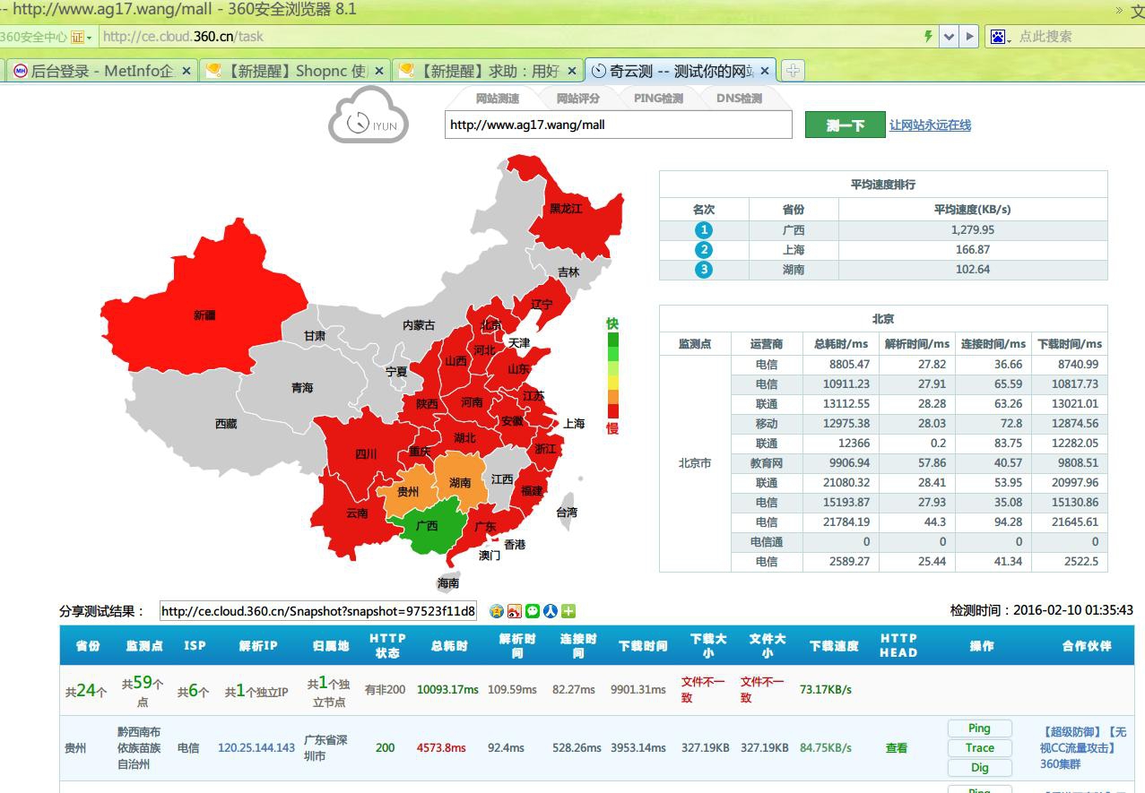Switch to the 【新提醒】Shopnc browser tab
The image size is (1145, 793).
[x=293, y=71]
